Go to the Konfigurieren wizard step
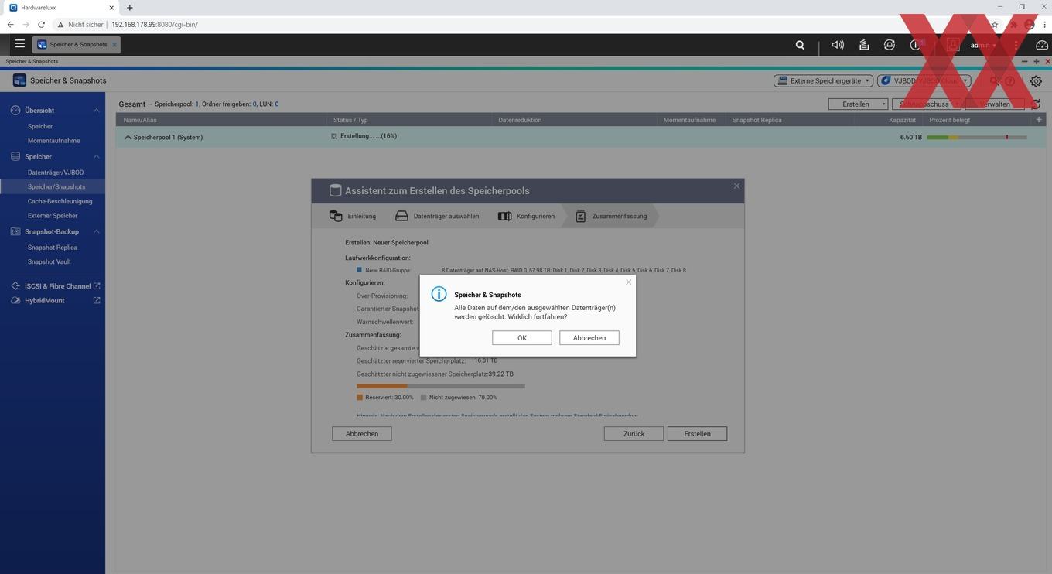This screenshot has height=574, width=1052. point(526,216)
